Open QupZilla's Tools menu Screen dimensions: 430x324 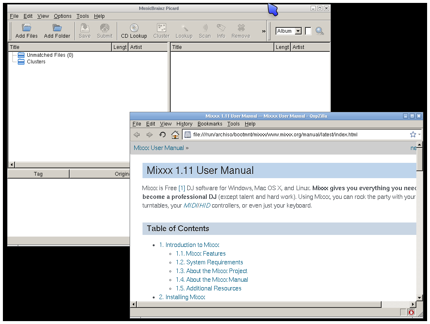coord(233,124)
